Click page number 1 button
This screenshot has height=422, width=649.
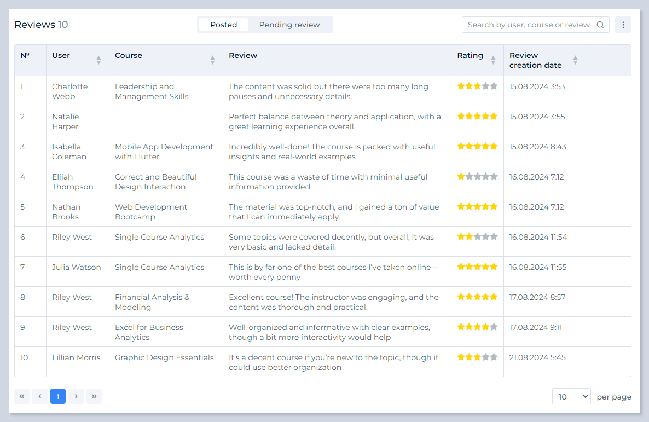pos(58,396)
